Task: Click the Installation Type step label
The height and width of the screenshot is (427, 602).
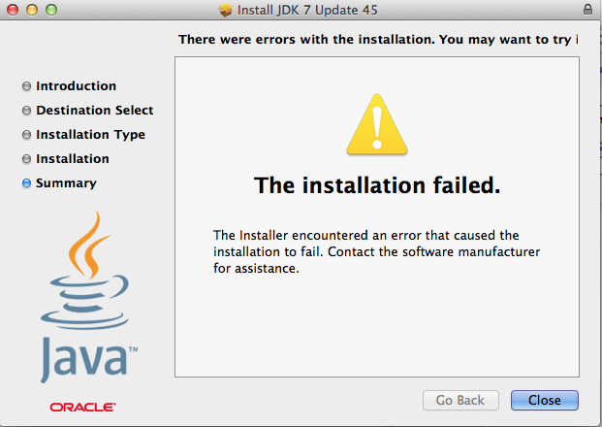Action: (x=90, y=135)
